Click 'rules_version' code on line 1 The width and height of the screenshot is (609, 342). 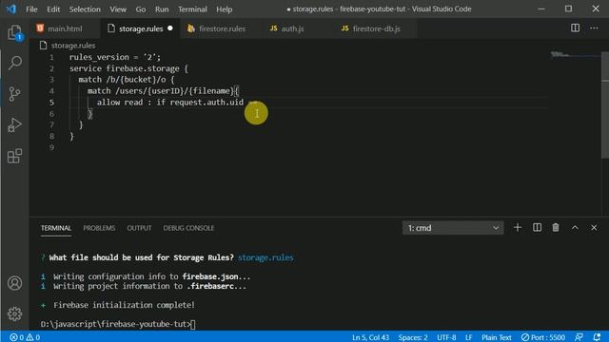coord(99,57)
